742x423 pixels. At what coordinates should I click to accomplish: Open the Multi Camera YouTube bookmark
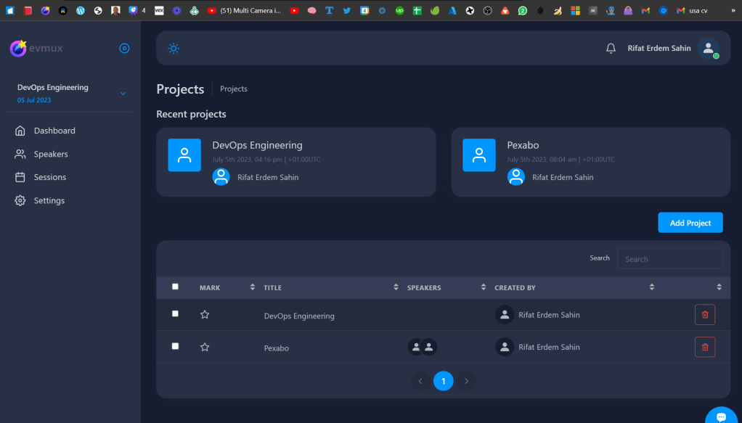(x=244, y=10)
